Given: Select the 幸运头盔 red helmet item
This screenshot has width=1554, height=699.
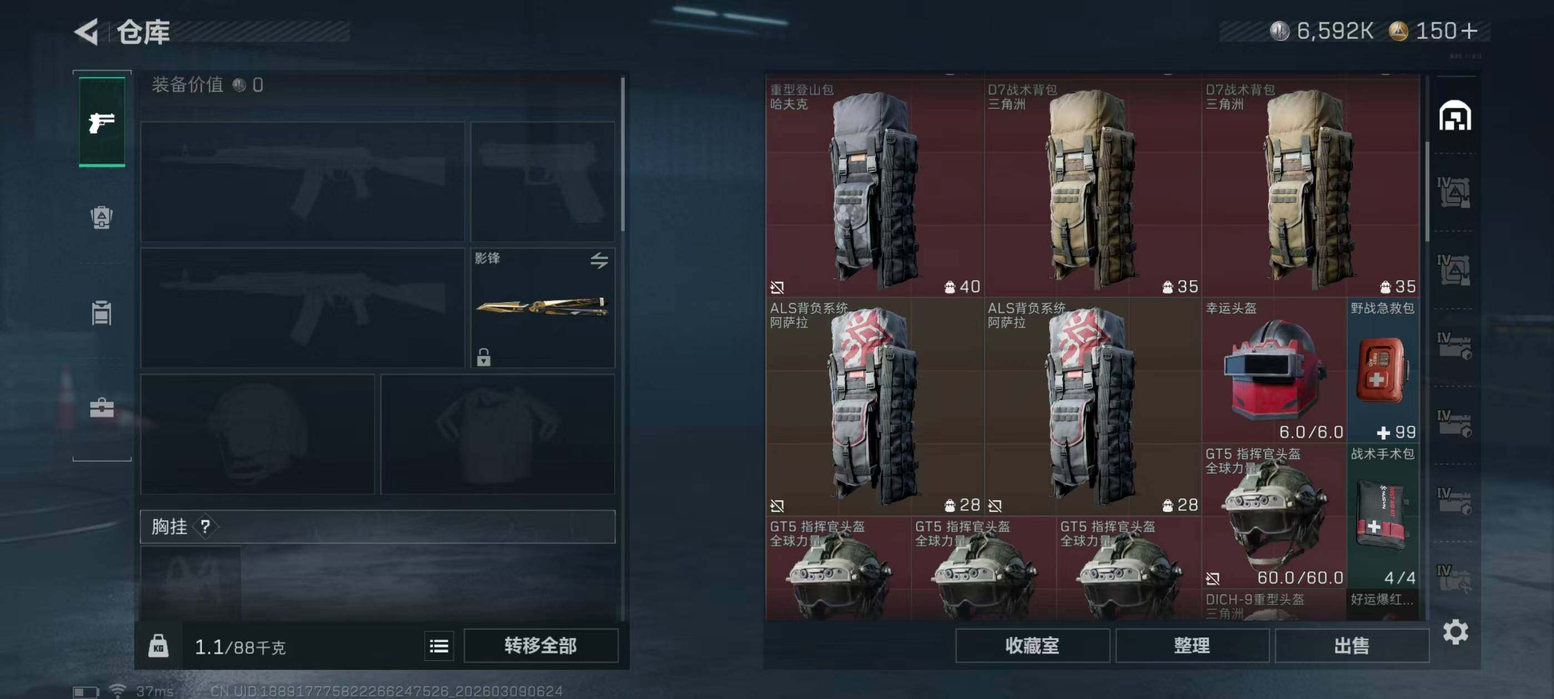Looking at the screenshot, I should point(1274,369).
